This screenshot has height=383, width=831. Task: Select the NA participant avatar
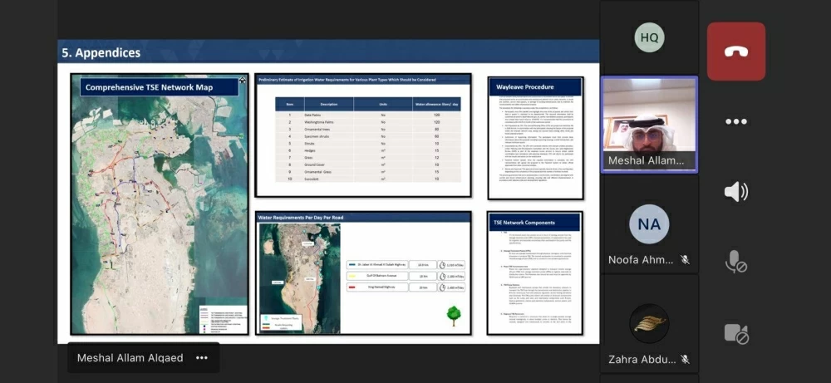(649, 223)
